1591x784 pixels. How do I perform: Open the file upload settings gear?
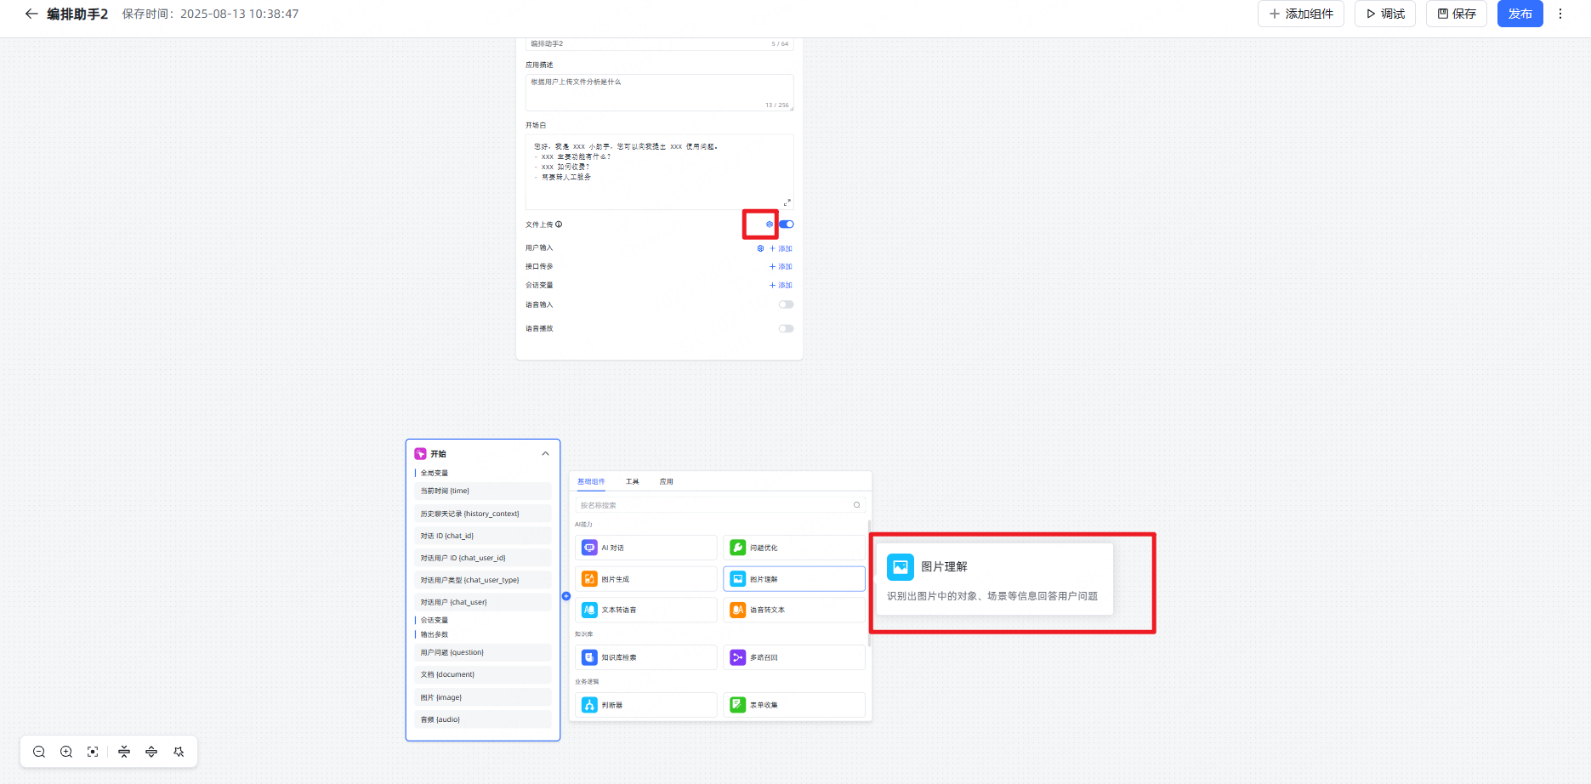[x=770, y=224]
